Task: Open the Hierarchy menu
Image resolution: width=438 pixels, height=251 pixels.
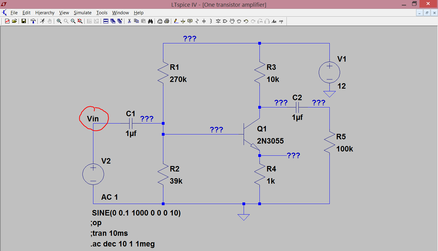Action: coord(45,13)
